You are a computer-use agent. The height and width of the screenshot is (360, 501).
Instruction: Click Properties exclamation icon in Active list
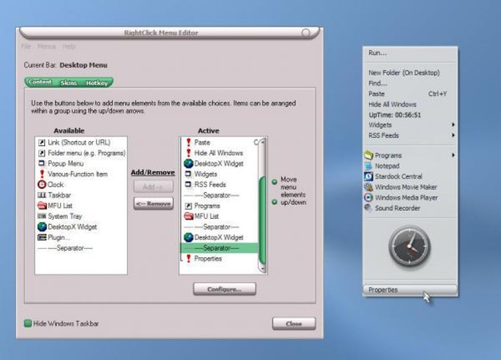coord(189,258)
